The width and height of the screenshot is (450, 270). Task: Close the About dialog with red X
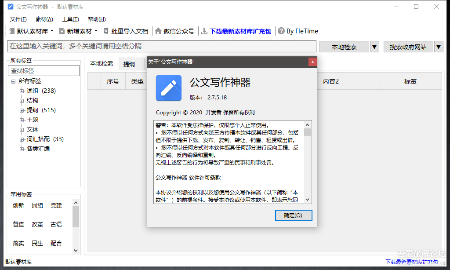(x=312, y=62)
